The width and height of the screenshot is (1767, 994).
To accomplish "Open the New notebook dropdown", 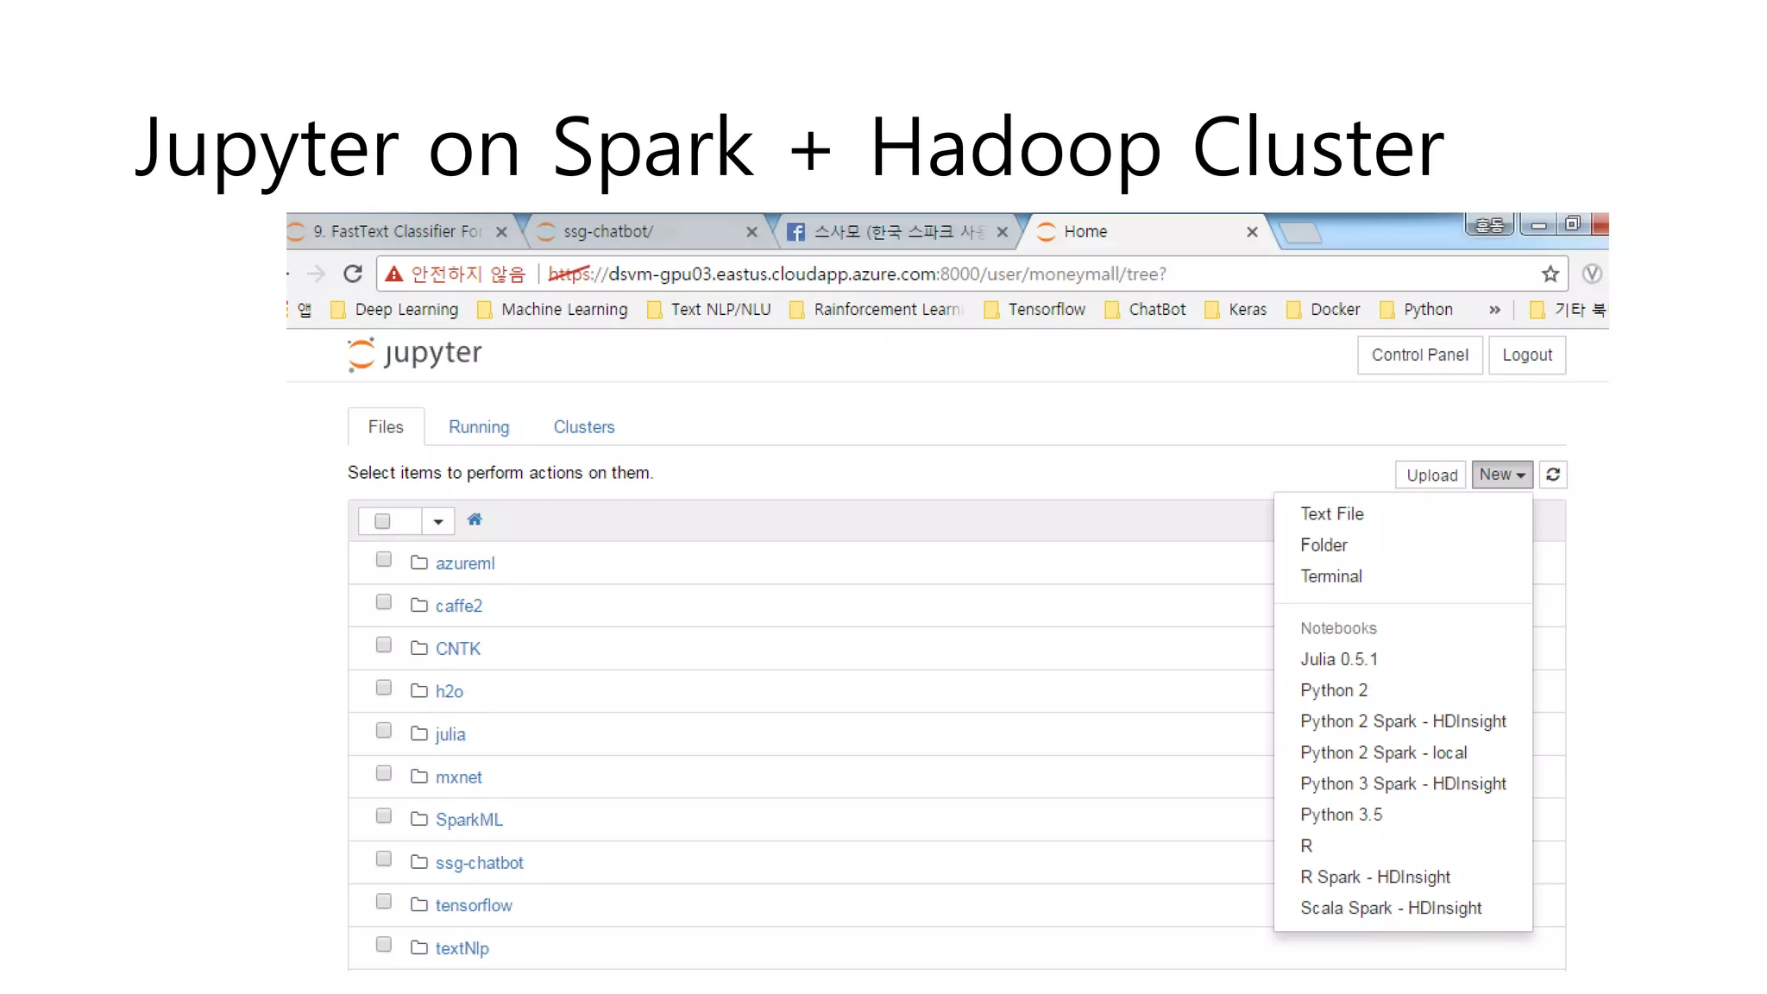I will point(1502,475).
